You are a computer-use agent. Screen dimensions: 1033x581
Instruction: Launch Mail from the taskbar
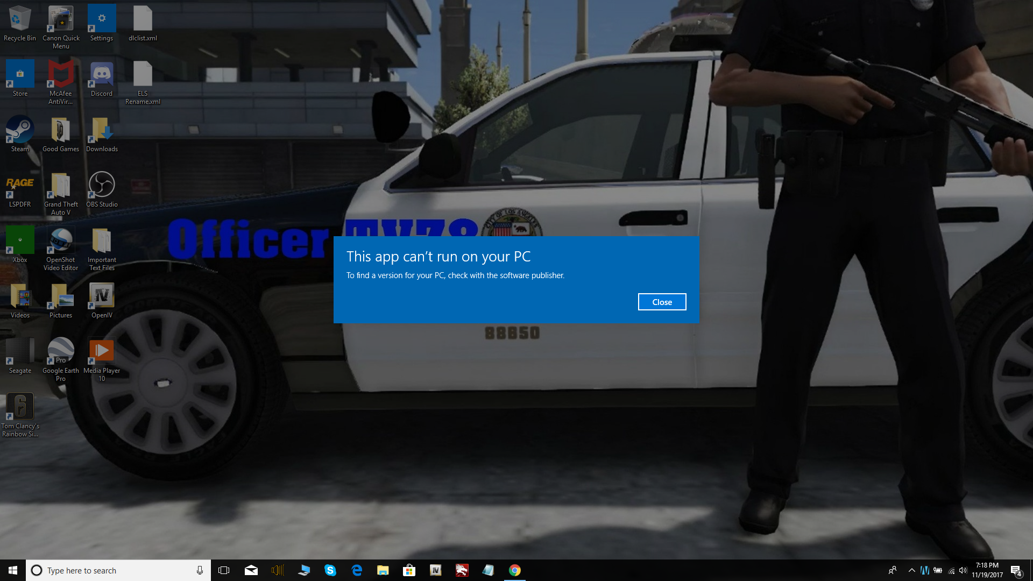(251, 570)
